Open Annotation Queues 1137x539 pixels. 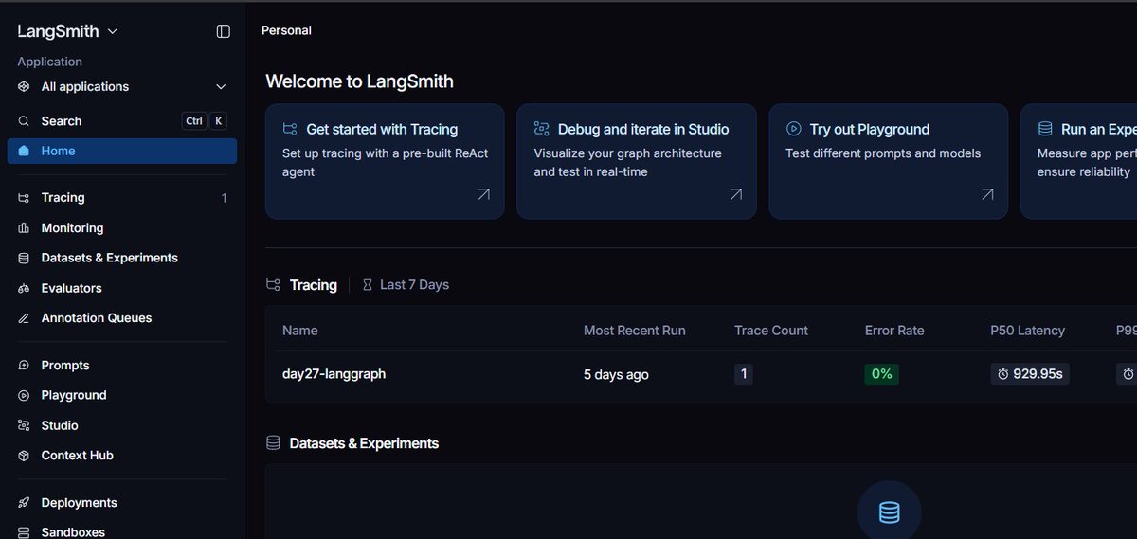click(122, 318)
